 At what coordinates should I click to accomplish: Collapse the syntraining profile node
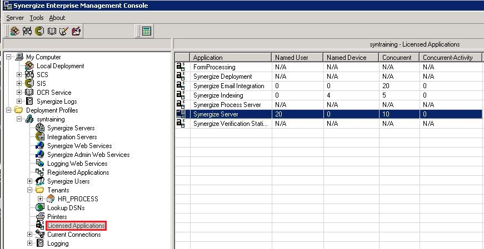[19, 119]
